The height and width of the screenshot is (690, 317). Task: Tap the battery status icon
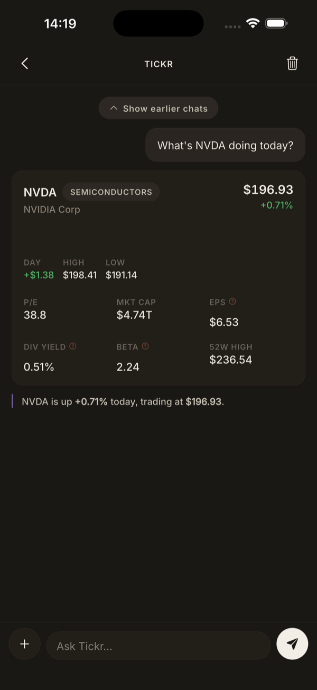click(276, 23)
